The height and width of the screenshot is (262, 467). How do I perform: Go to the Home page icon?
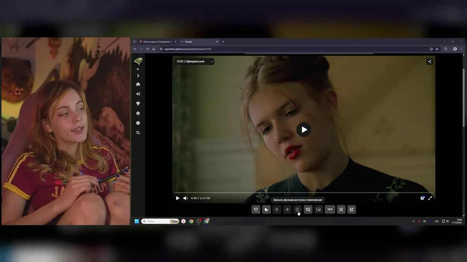pos(138,84)
